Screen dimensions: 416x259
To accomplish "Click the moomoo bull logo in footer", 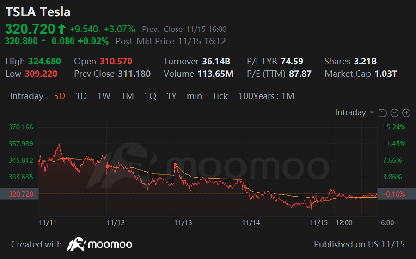I will (75, 244).
